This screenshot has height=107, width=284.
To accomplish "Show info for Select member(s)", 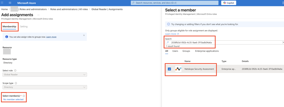I will pos(24,96).
